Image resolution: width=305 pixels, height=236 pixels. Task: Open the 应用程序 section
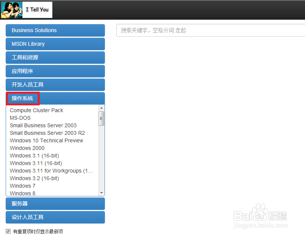pos(55,71)
